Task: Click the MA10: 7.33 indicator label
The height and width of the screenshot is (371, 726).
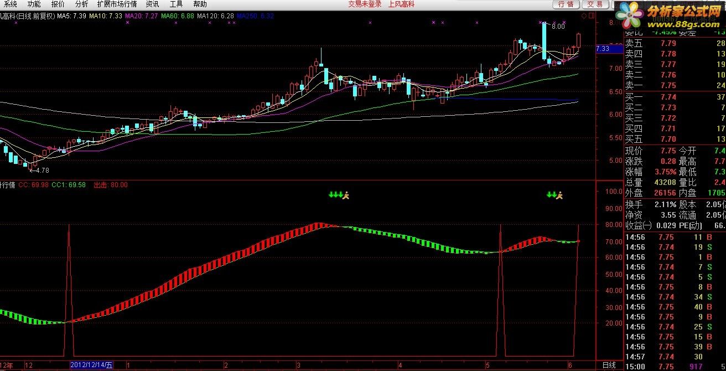Action: [106, 16]
